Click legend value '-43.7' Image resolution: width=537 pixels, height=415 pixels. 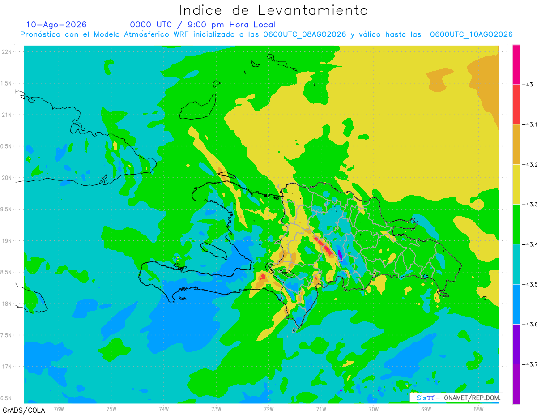coord(530,364)
